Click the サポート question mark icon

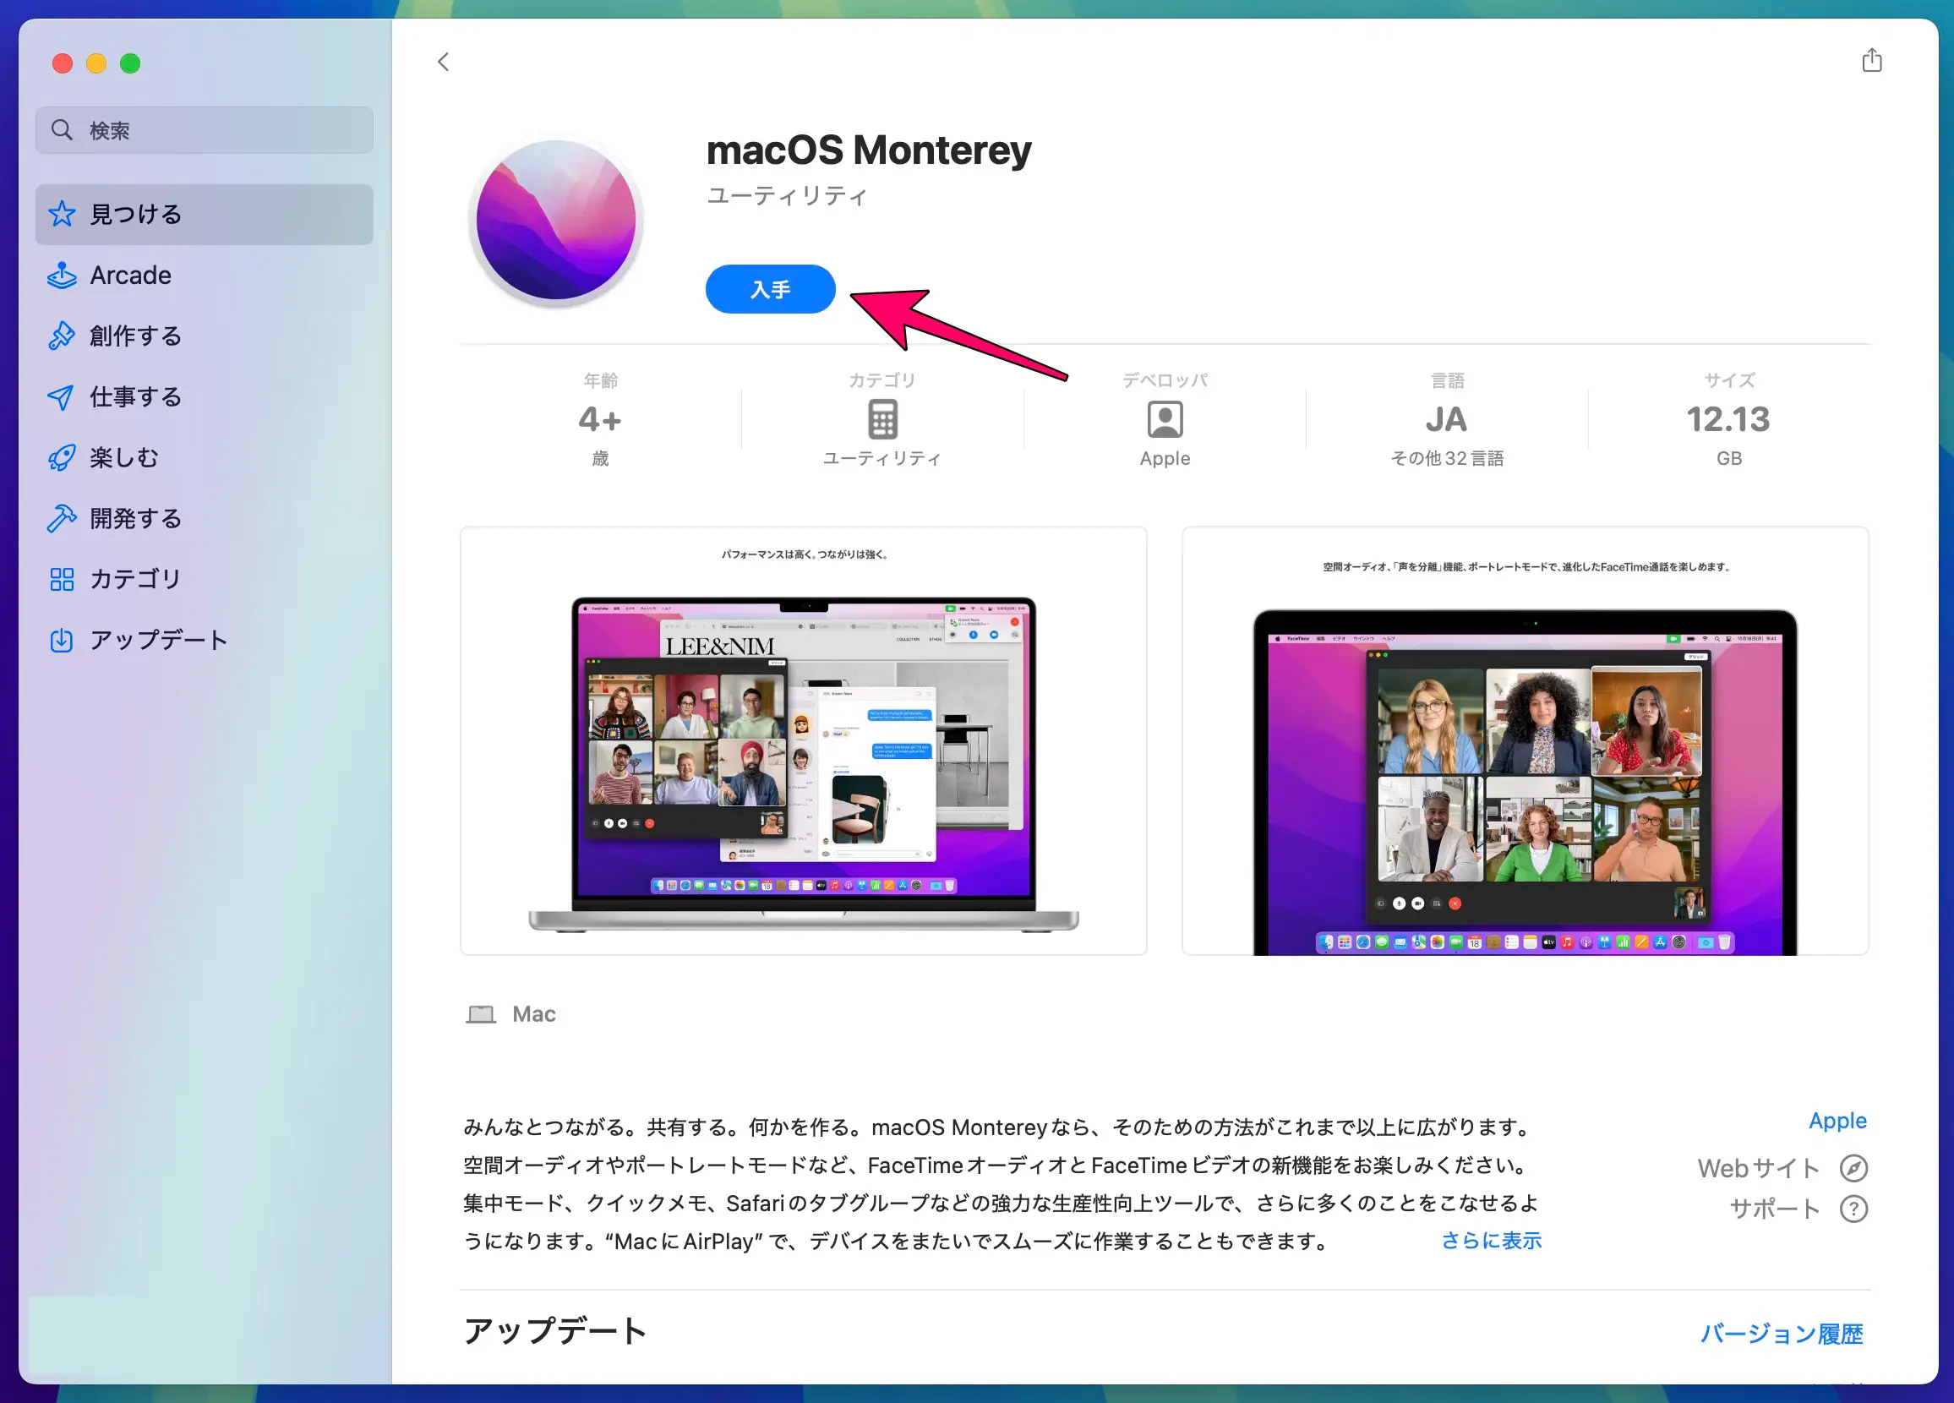coord(1853,1209)
